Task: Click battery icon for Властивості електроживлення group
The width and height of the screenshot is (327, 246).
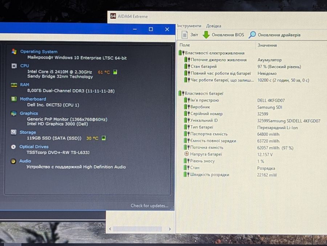Action: (181, 53)
